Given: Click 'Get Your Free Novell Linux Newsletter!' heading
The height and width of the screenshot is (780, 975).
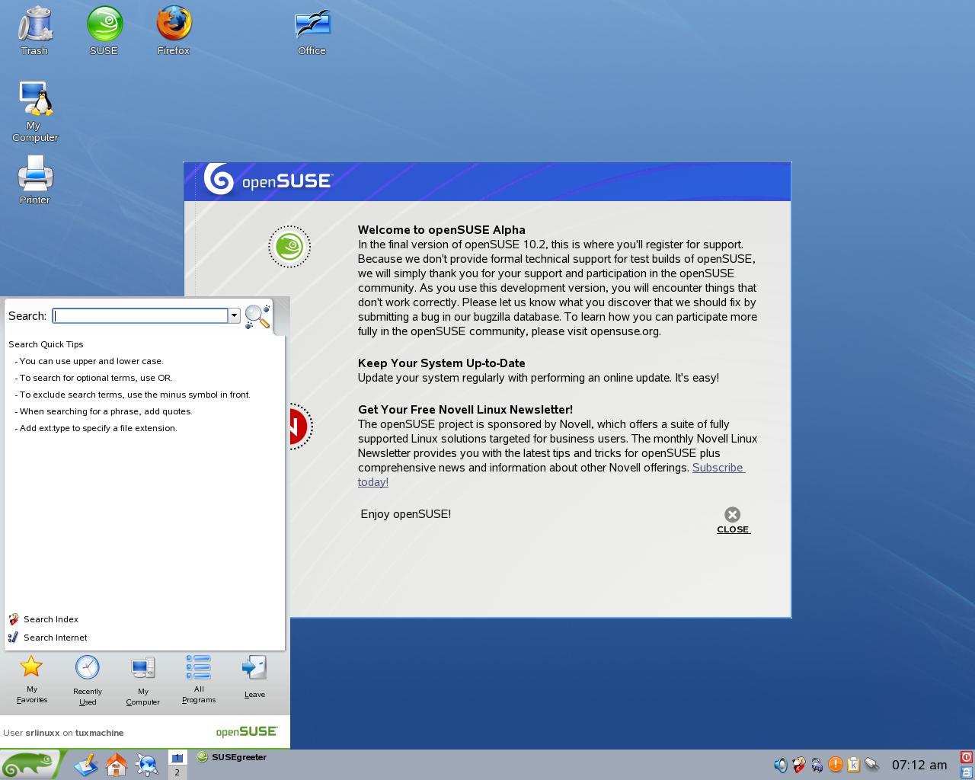Looking at the screenshot, I should tap(465, 410).
